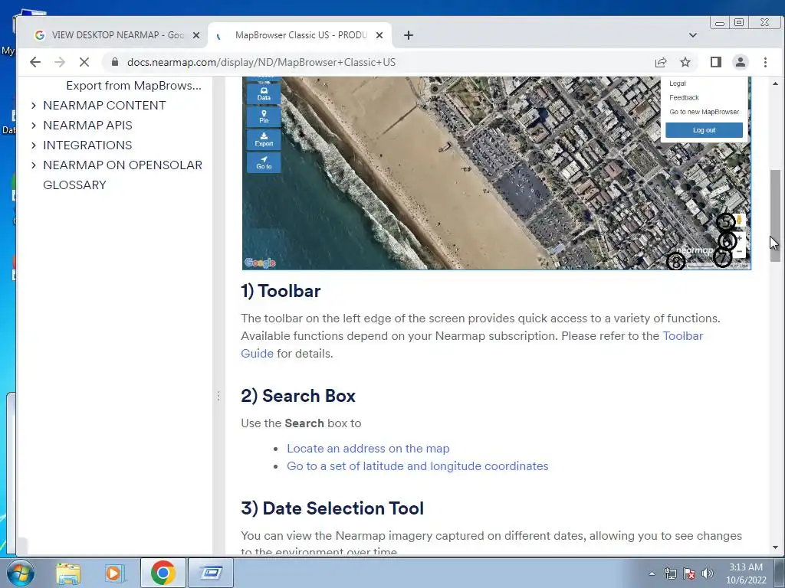The image size is (785, 588).
Task: Open latitude and longitude coordinates link
Action: tap(418, 466)
